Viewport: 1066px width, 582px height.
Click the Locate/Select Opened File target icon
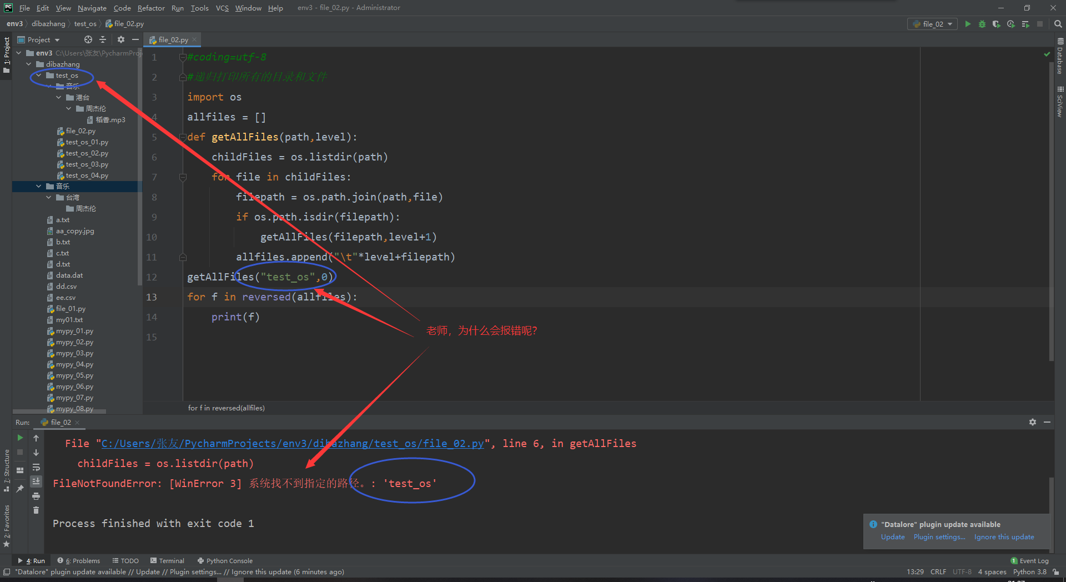pos(88,39)
